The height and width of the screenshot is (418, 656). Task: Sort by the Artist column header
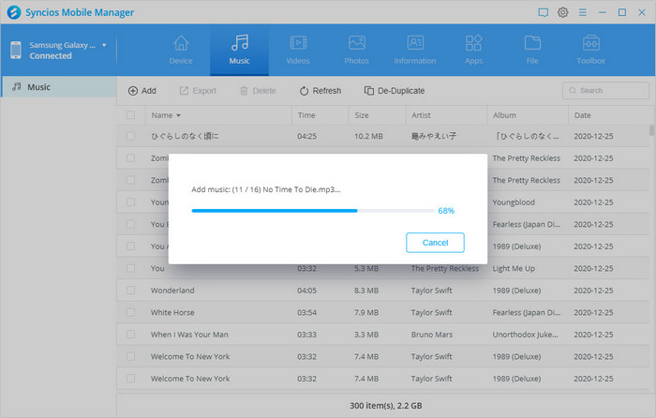tap(421, 115)
